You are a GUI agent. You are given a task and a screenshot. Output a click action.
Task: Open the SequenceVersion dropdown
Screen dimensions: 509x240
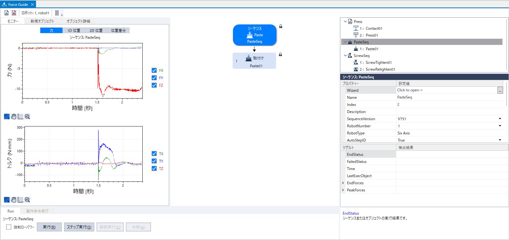pyautogui.click(x=500, y=119)
